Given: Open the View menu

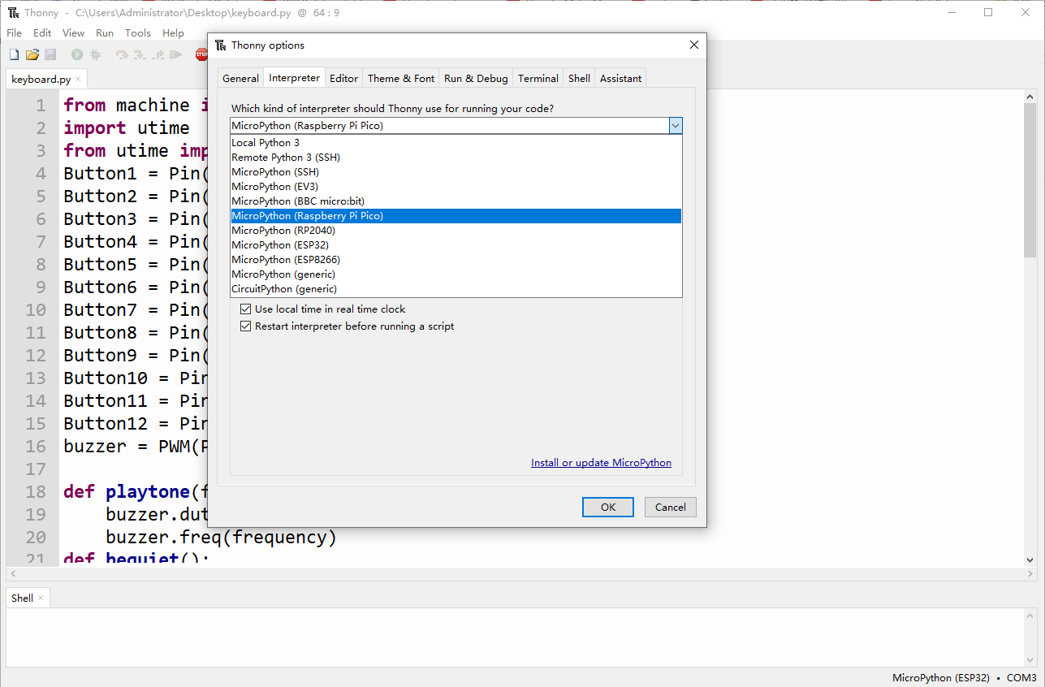Looking at the screenshot, I should coord(74,33).
